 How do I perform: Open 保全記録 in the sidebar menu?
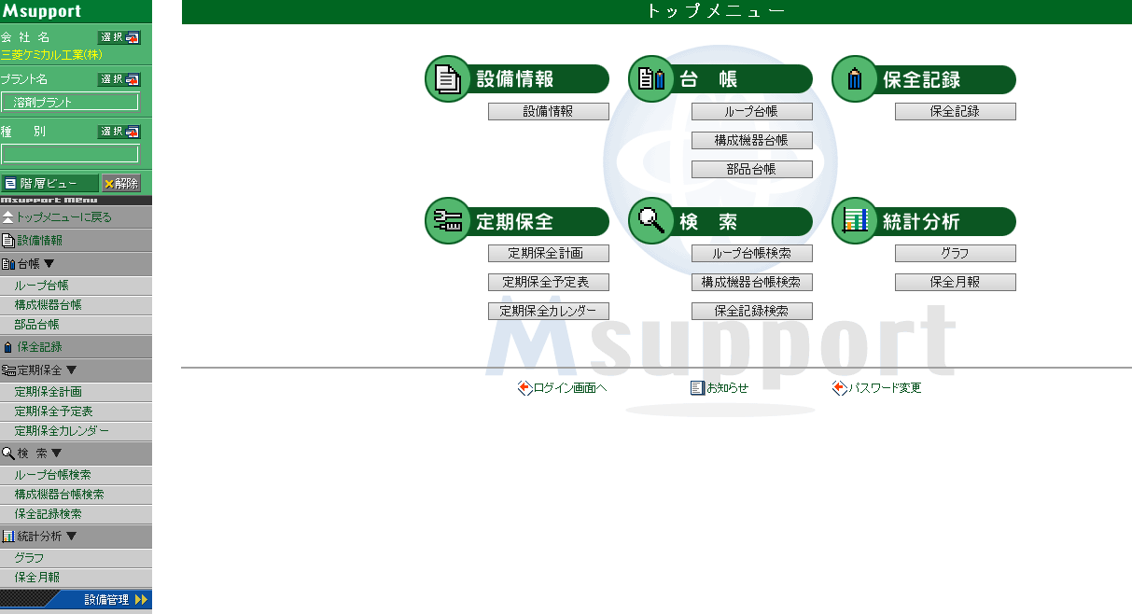pos(38,347)
